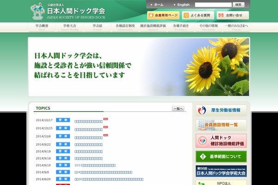Click the 更新 badge for 2014/9/18
Screen dimensions: 278x185
(63, 158)
